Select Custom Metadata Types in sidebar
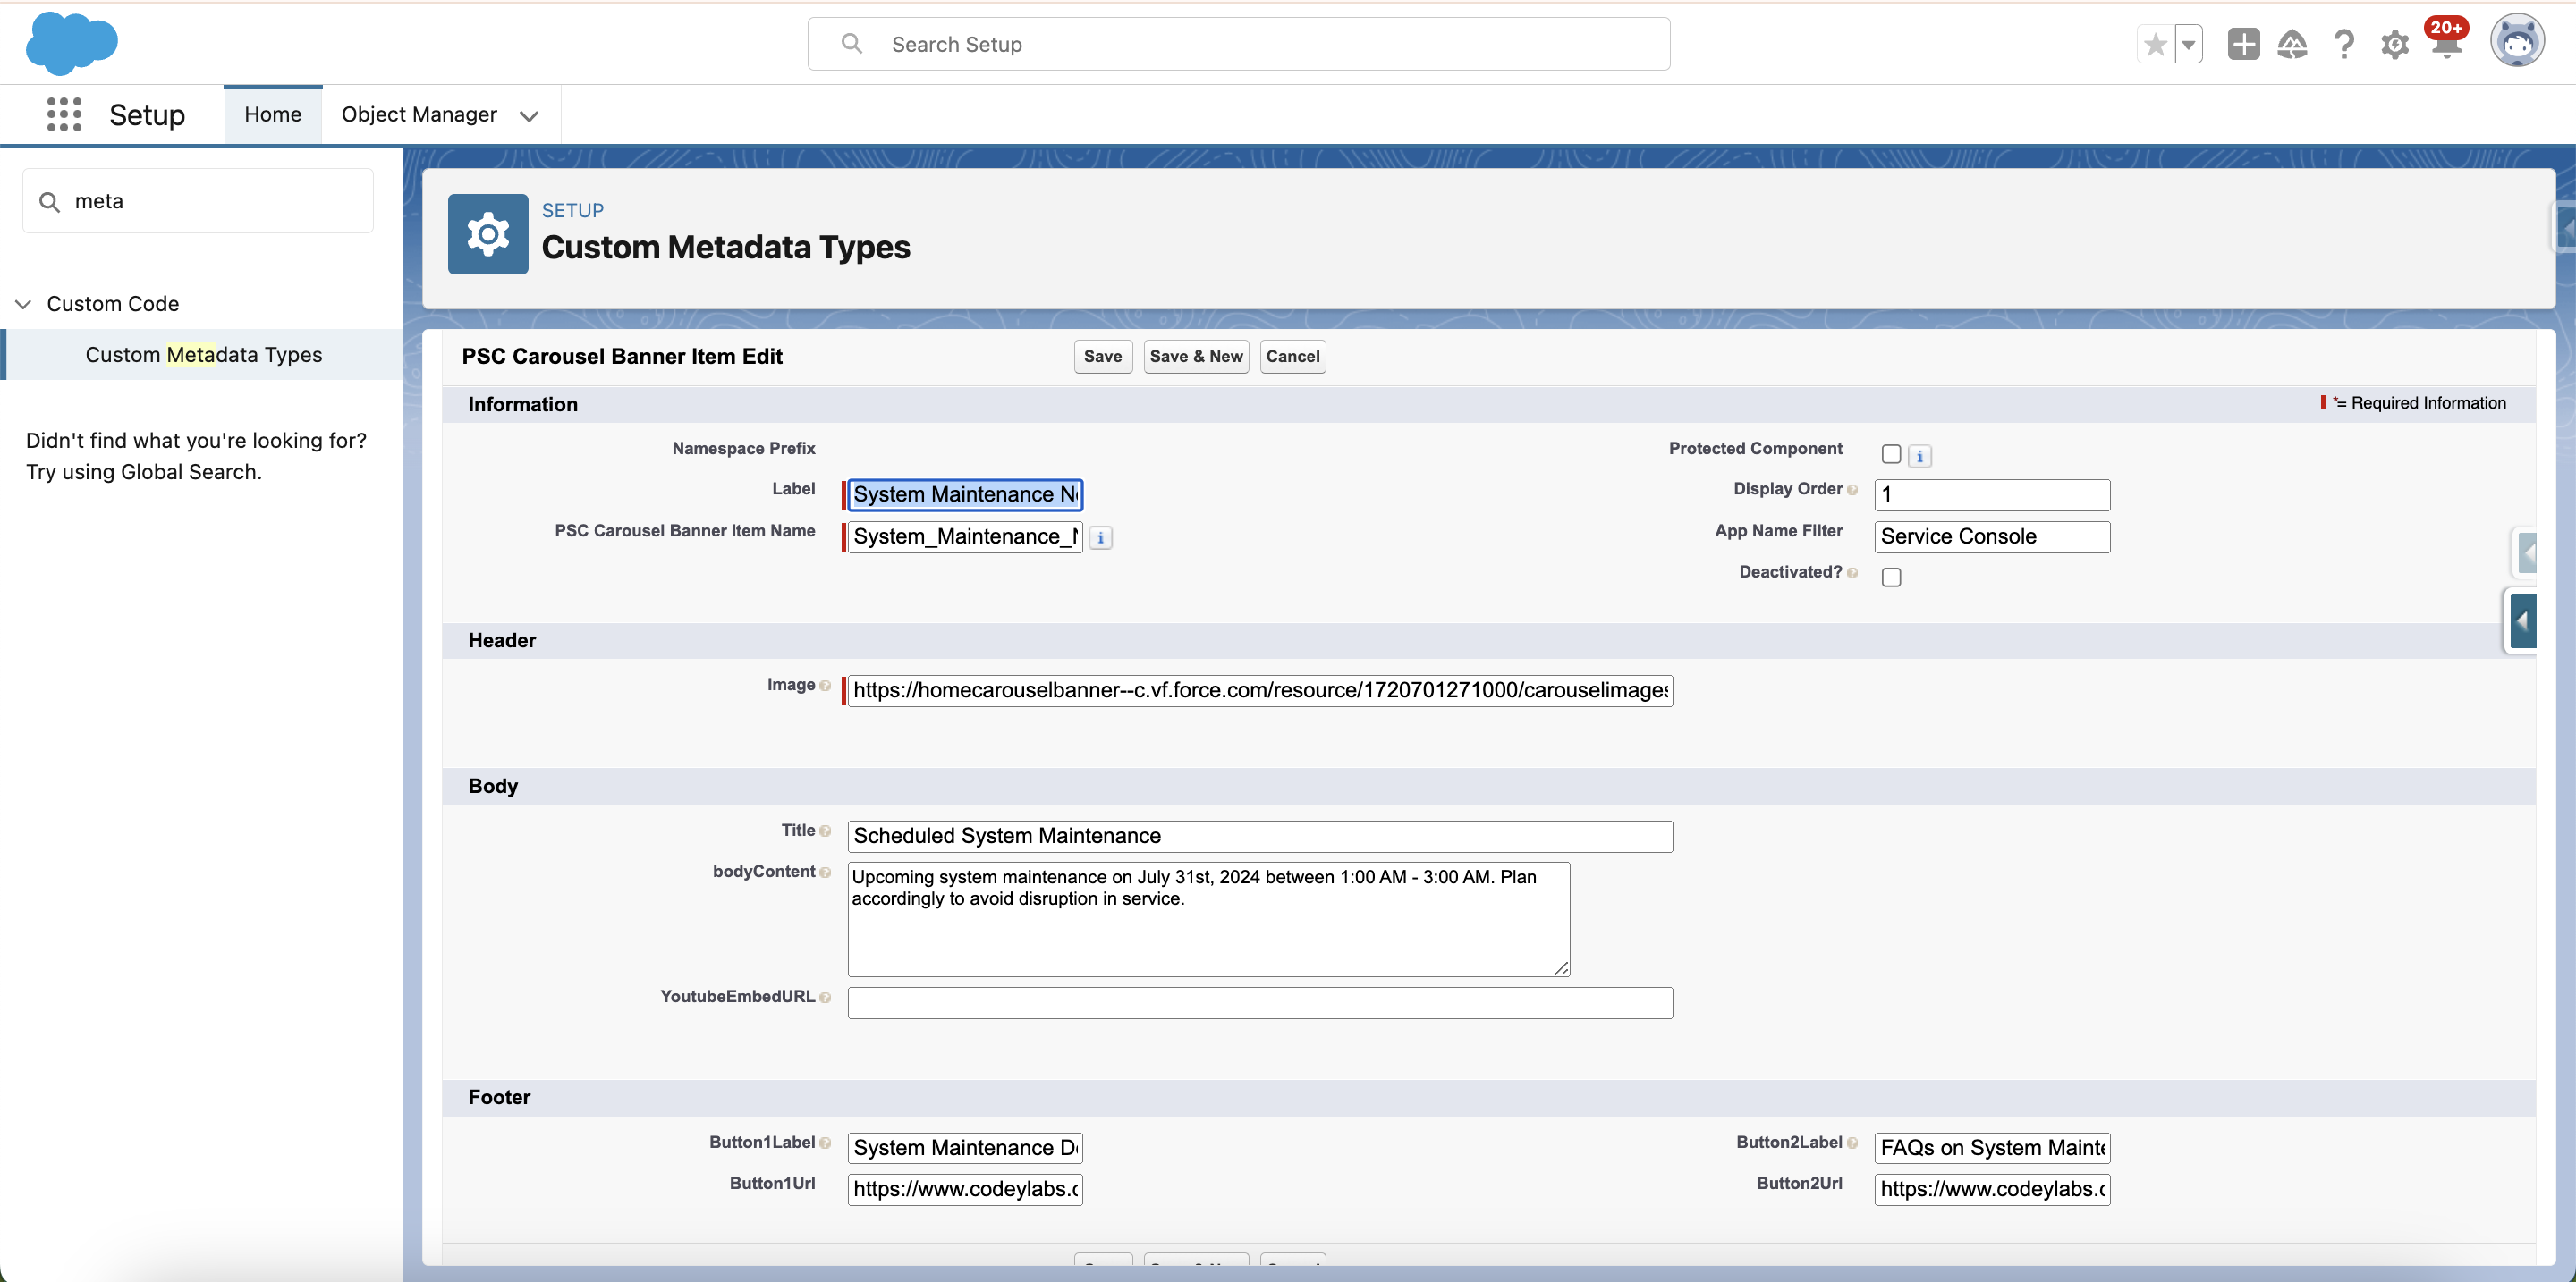 point(203,355)
